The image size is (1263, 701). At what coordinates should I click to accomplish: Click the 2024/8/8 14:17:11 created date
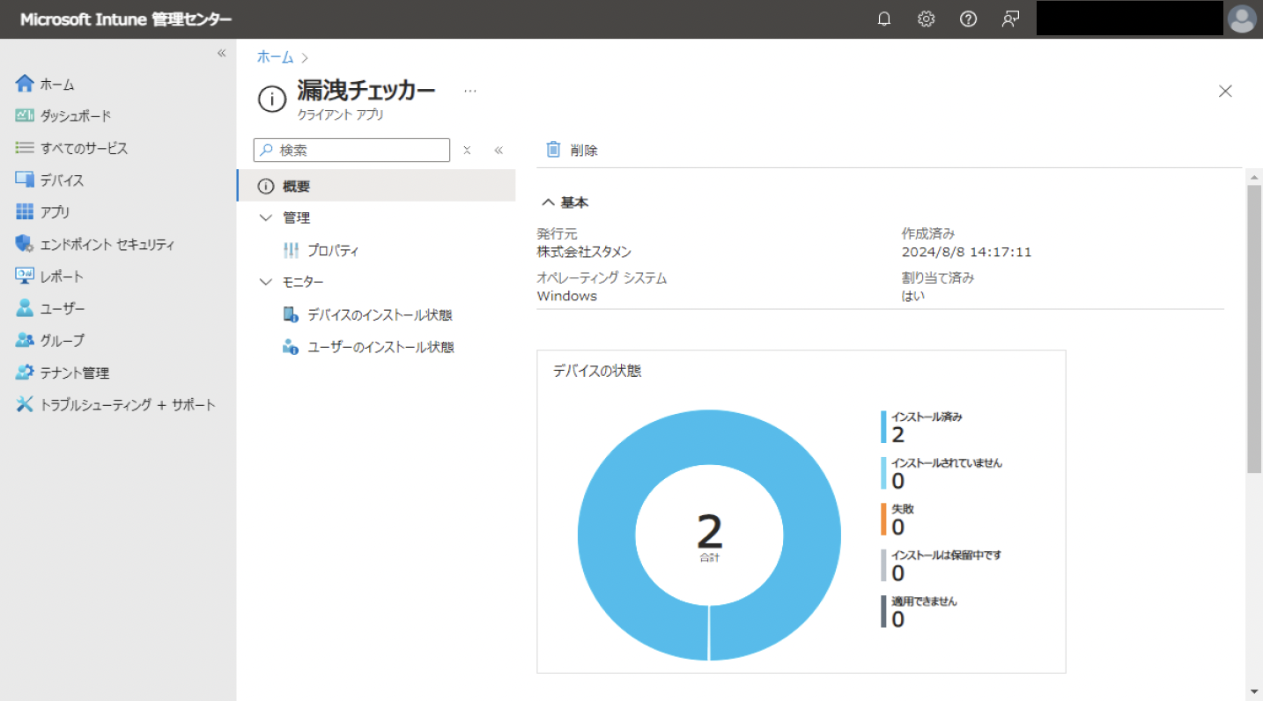point(966,252)
